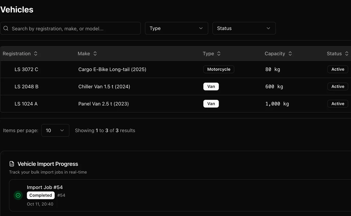This screenshot has width=351, height=216.
Task: Click the 80 kg capacity value
Action: pos(273,69)
